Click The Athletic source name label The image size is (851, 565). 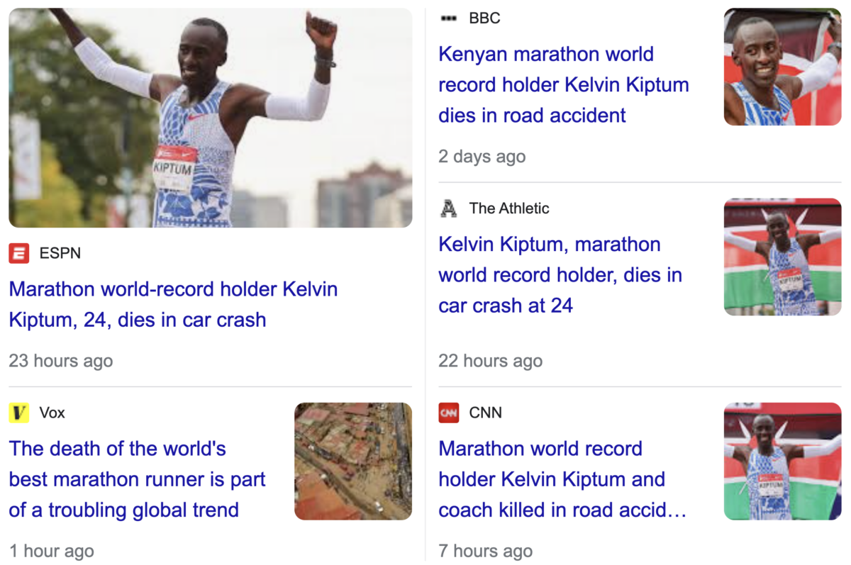(x=509, y=208)
